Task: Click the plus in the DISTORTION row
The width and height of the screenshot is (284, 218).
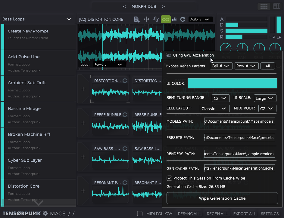Action: [83, 89]
